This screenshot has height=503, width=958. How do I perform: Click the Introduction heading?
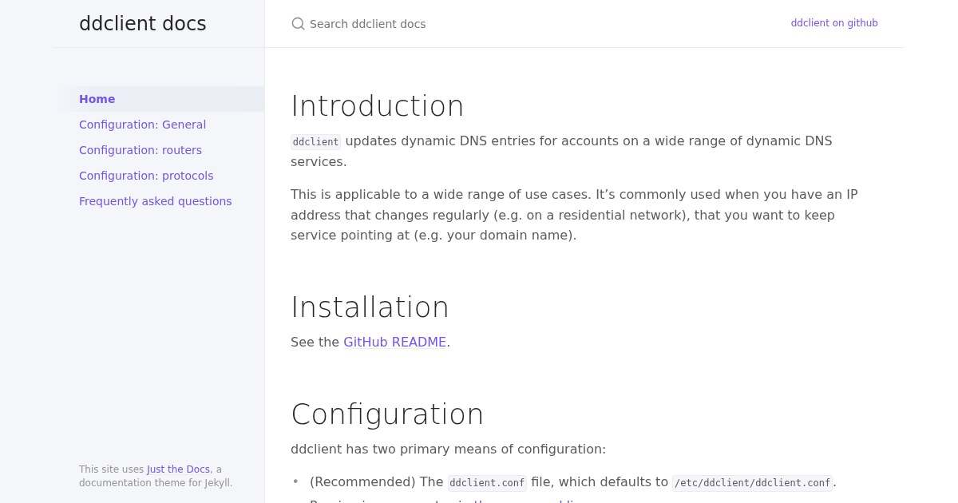[378, 106]
